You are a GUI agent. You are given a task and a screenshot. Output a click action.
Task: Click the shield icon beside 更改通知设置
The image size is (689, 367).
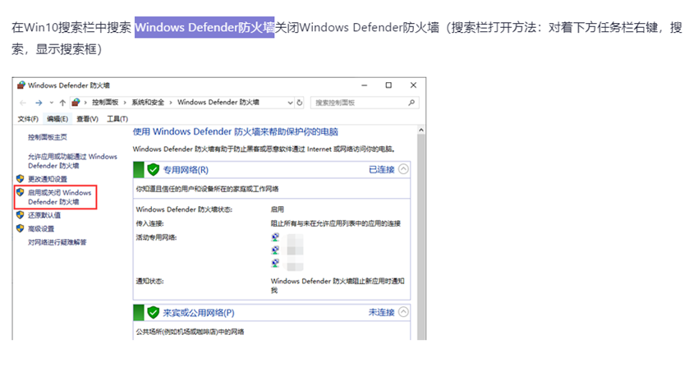coord(20,178)
